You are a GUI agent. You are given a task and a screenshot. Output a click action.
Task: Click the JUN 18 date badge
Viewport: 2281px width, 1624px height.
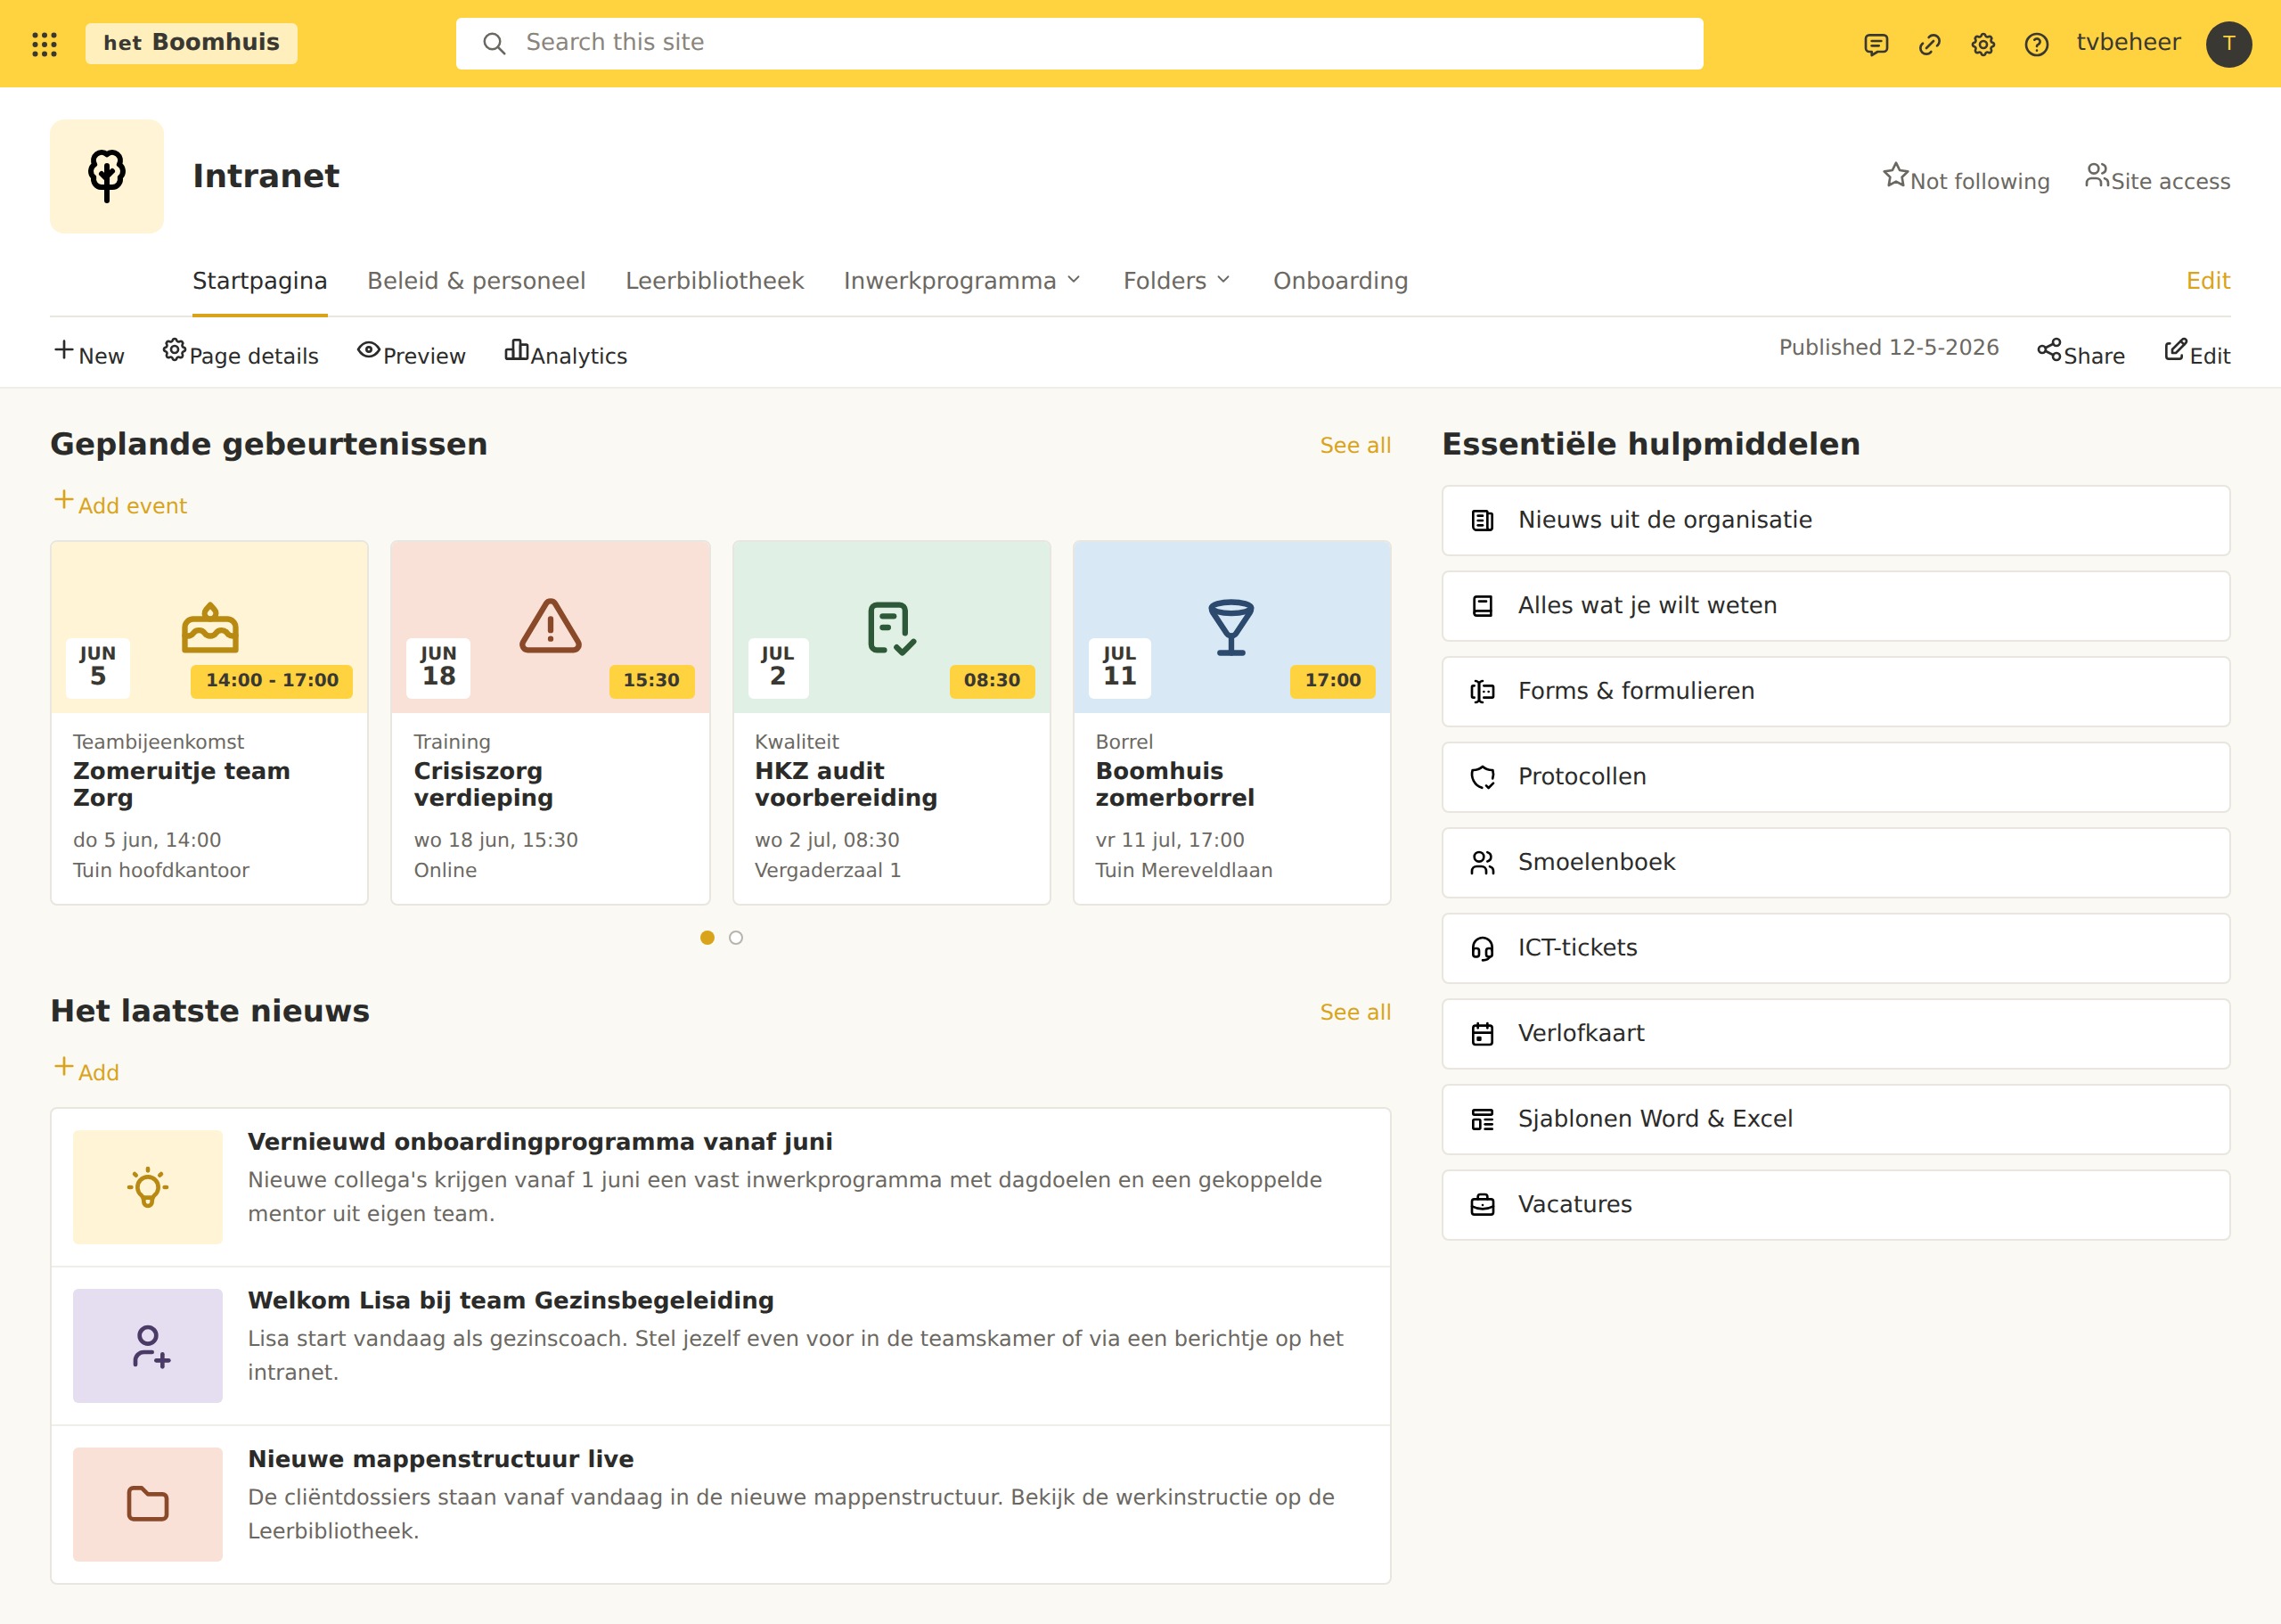coord(438,667)
